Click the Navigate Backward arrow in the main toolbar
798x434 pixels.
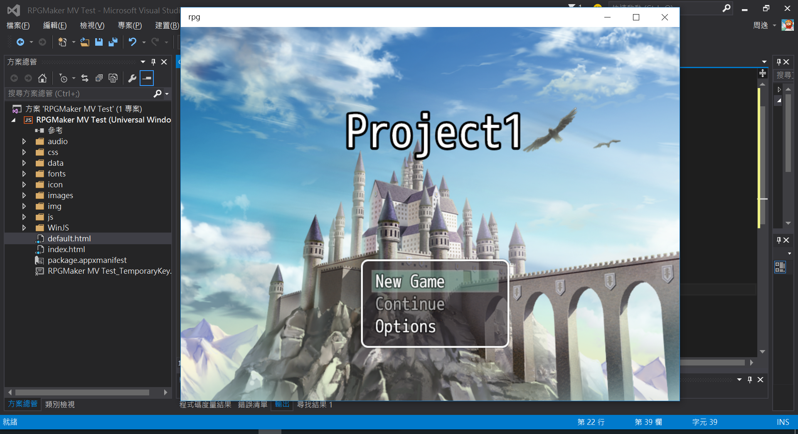click(x=20, y=42)
